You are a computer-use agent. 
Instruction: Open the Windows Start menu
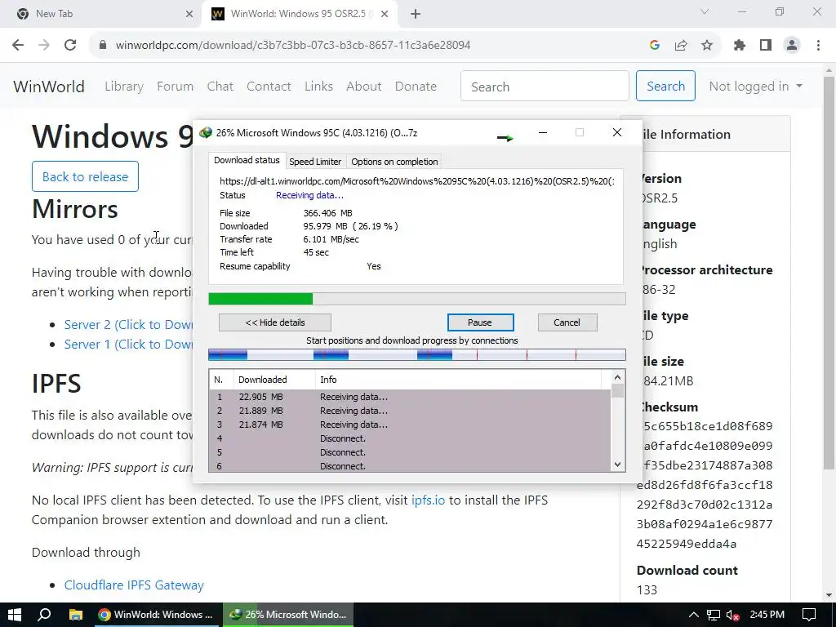[x=15, y=615]
